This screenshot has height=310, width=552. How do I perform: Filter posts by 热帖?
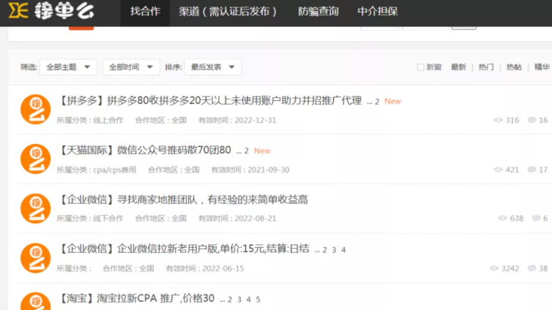pyautogui.click(x=514, y=67)
